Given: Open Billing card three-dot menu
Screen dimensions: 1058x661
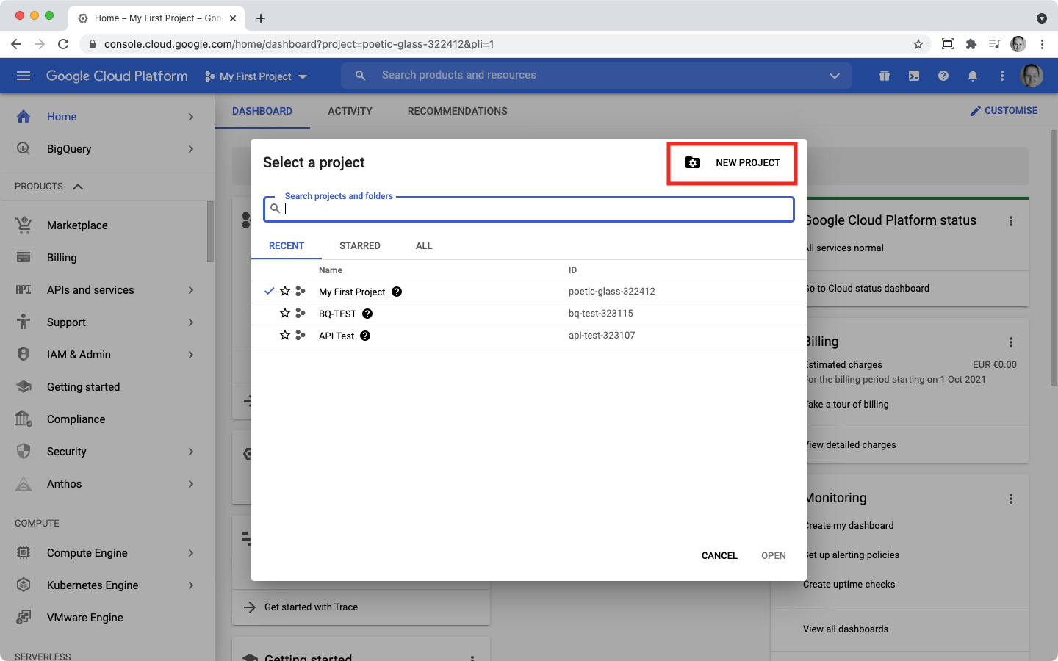Looking at the screenshot, I should [x=1011, y=342].
